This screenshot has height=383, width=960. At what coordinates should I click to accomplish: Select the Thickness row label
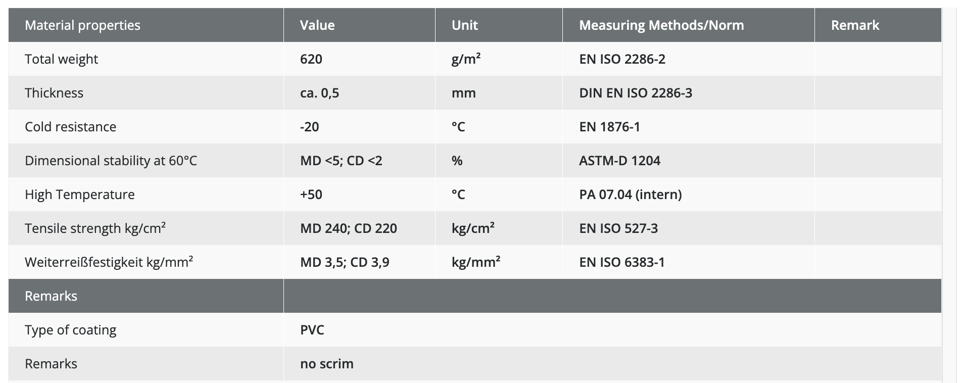[x=54, y=93]
